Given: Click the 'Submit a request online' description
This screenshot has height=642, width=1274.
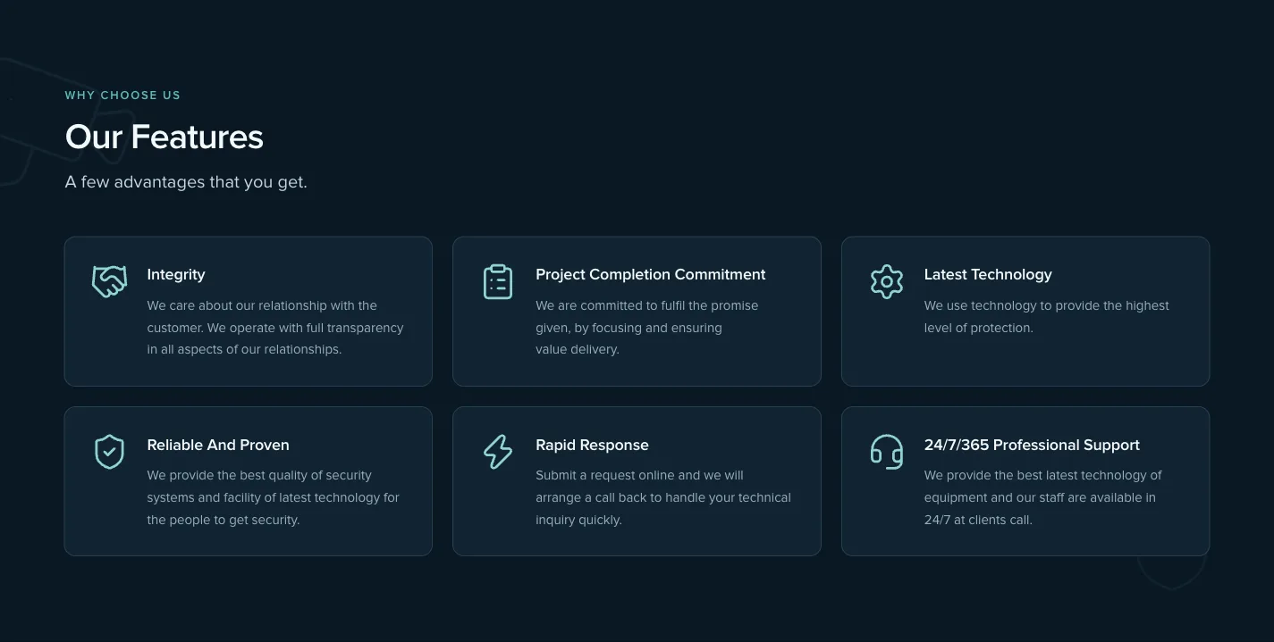Looking at the screenshot, I should (663, 497).
